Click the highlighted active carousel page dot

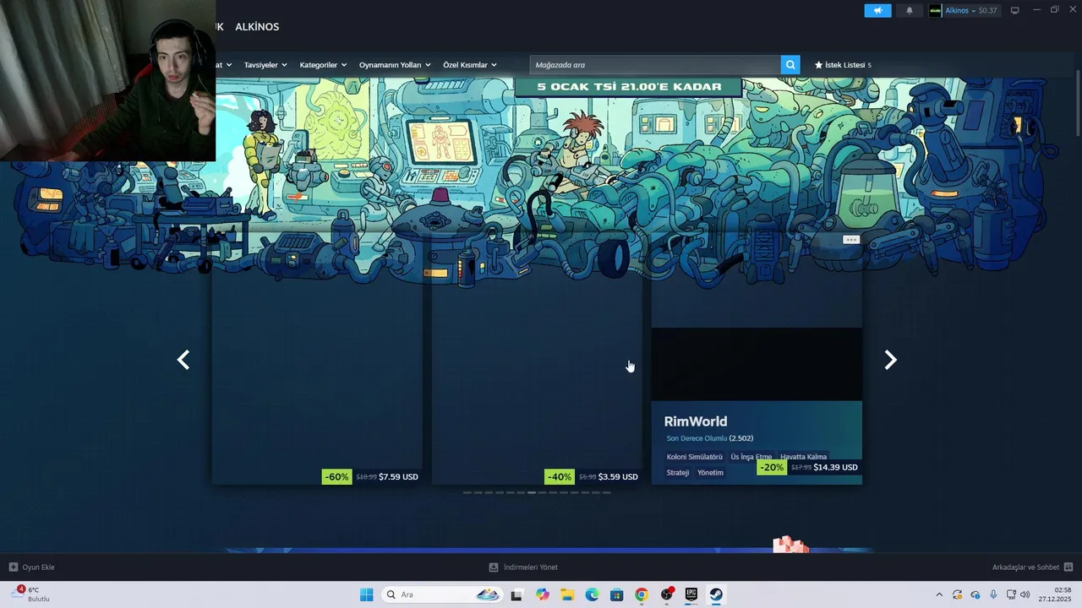(x=531, y=492)
